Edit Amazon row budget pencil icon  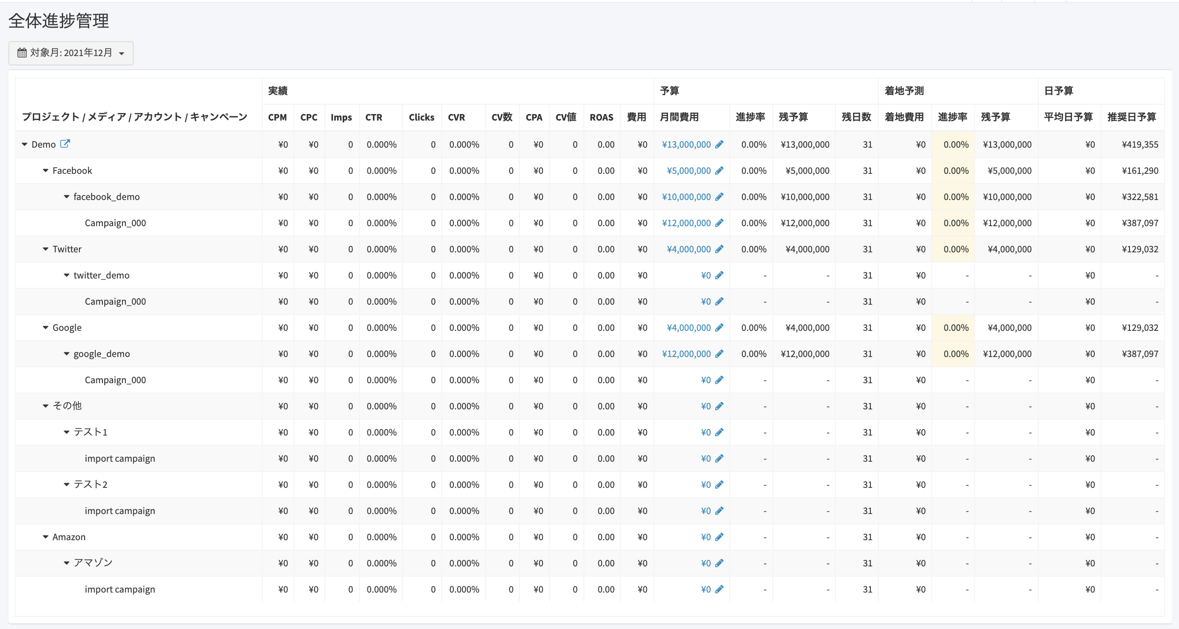[719, 537]
